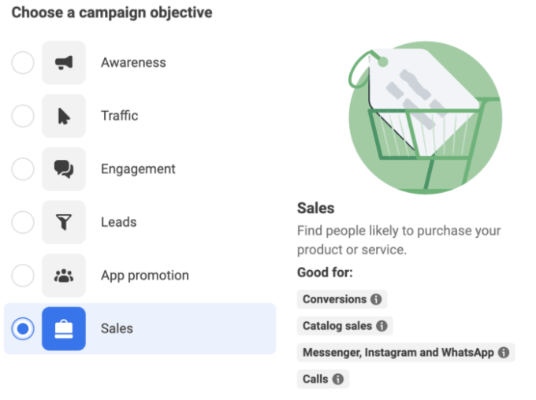
Task: Click the Conversions tag chip
Action: [x=342, y=299]
